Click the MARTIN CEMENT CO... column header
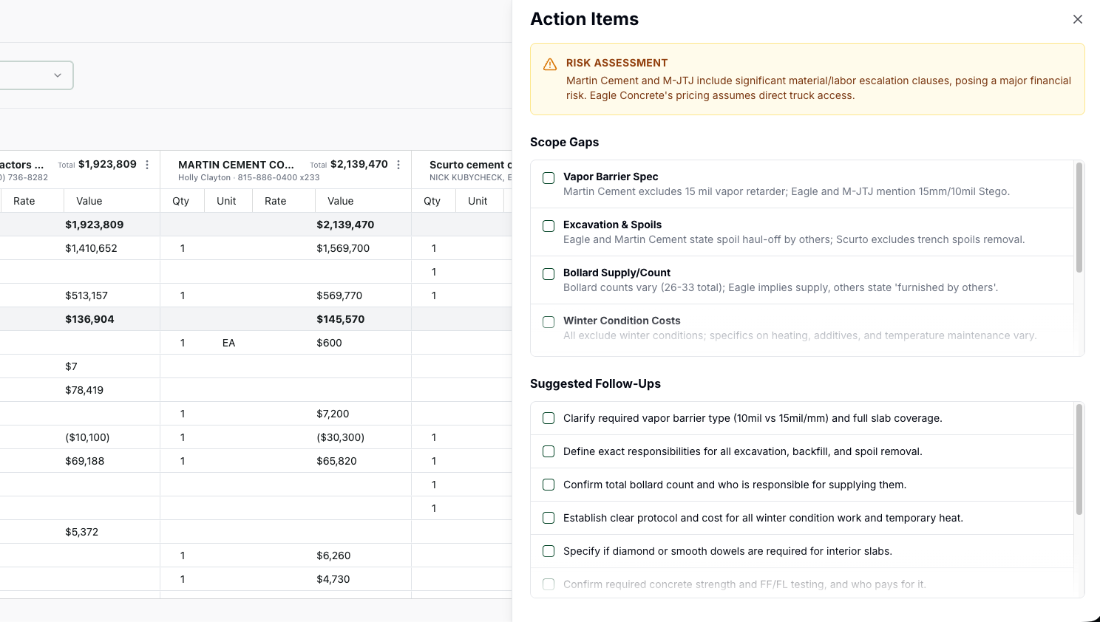 [x=236, y=165]
